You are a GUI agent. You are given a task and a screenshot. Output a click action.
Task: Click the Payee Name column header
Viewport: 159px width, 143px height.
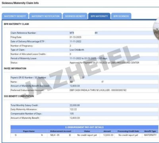pos(29,131)
